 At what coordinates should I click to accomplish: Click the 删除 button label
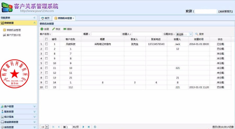point(69,29)
